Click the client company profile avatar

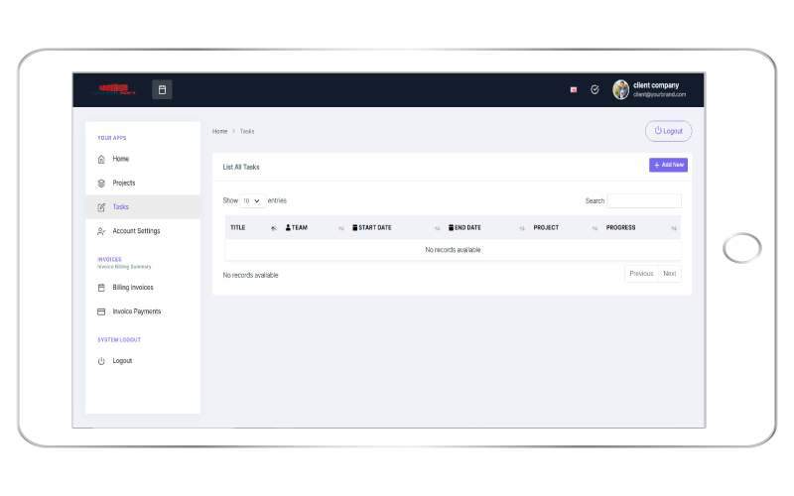(x=621, y=89)
